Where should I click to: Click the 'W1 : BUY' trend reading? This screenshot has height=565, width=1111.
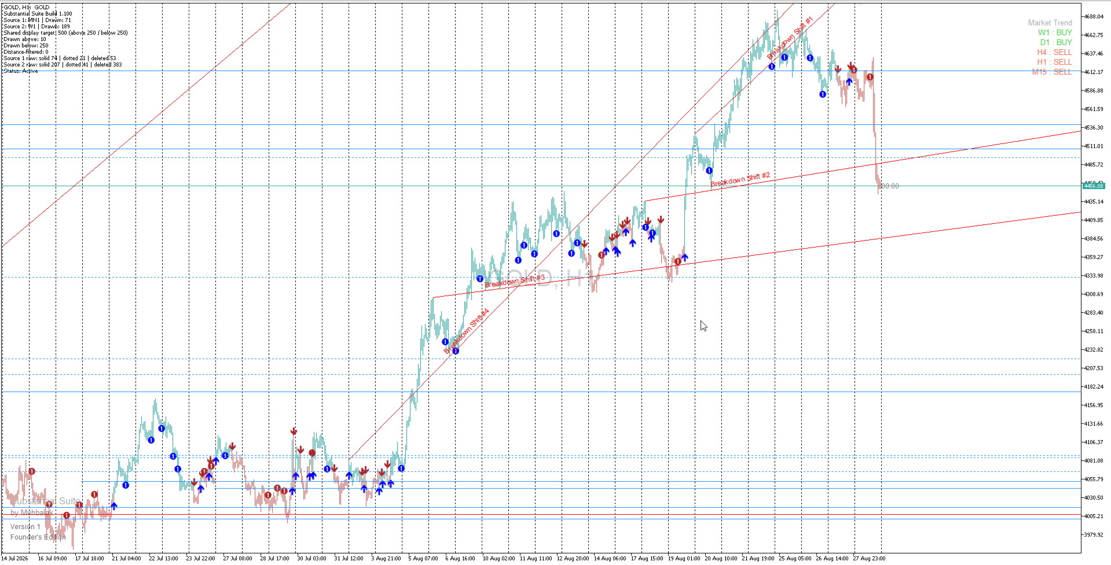1054,33
